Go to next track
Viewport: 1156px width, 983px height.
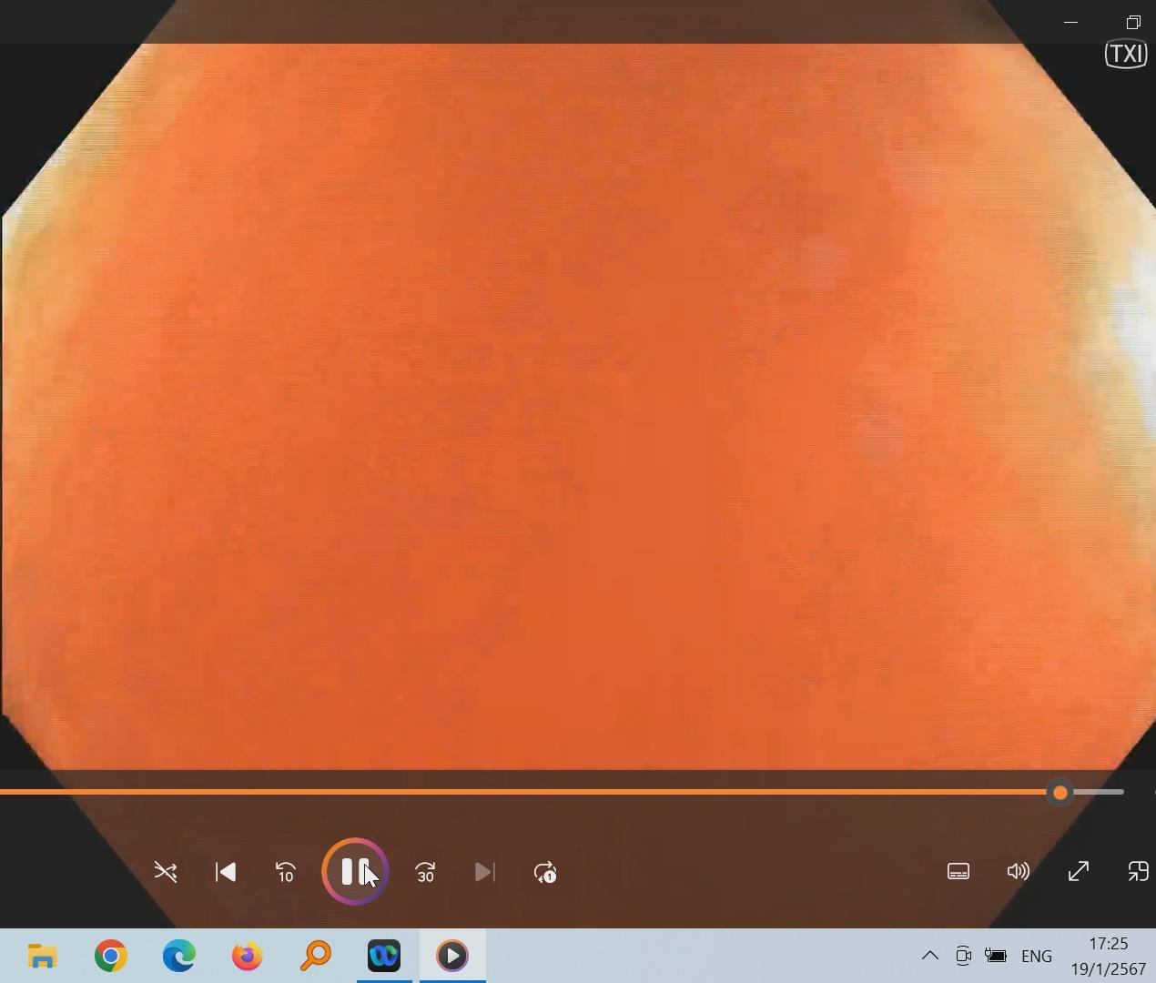485,872
